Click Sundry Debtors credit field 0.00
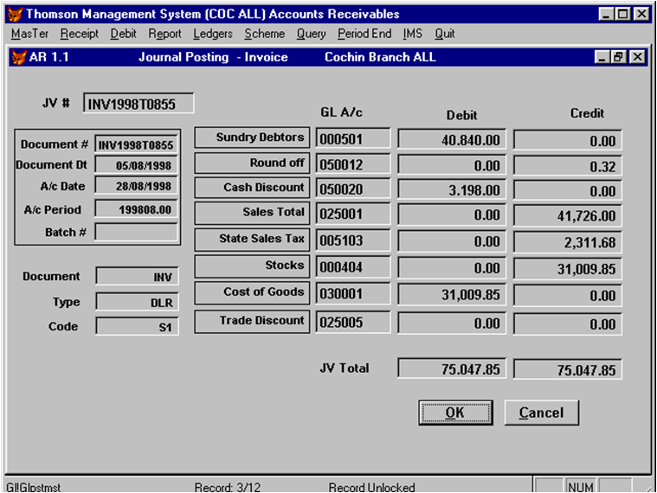 567,141
